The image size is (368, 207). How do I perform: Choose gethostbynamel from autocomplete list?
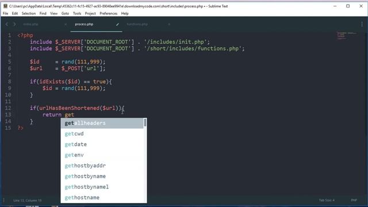point(102,187)
